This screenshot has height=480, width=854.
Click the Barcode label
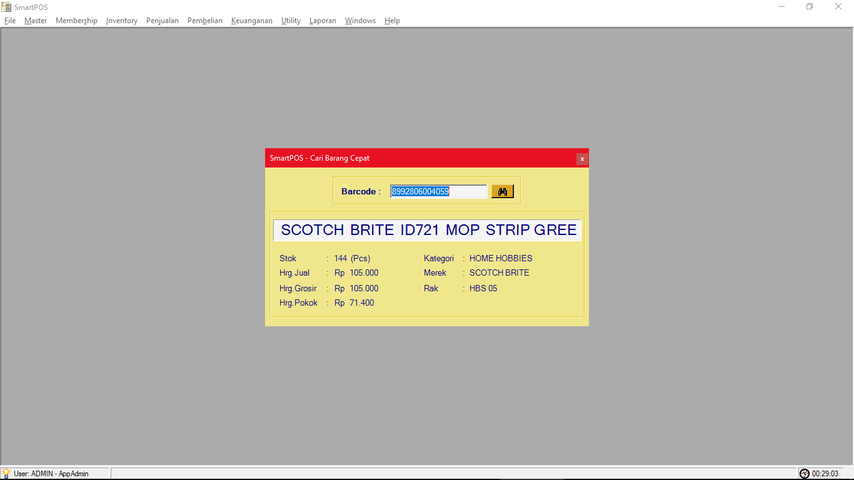pyautogui.click(x=361, y=191)
